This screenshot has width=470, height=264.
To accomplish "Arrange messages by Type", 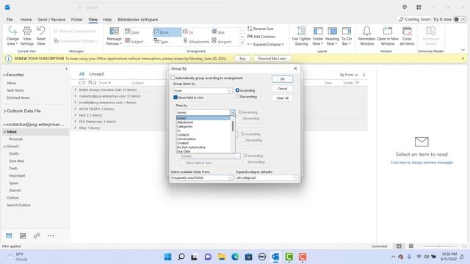I will [x=161, y=41].
